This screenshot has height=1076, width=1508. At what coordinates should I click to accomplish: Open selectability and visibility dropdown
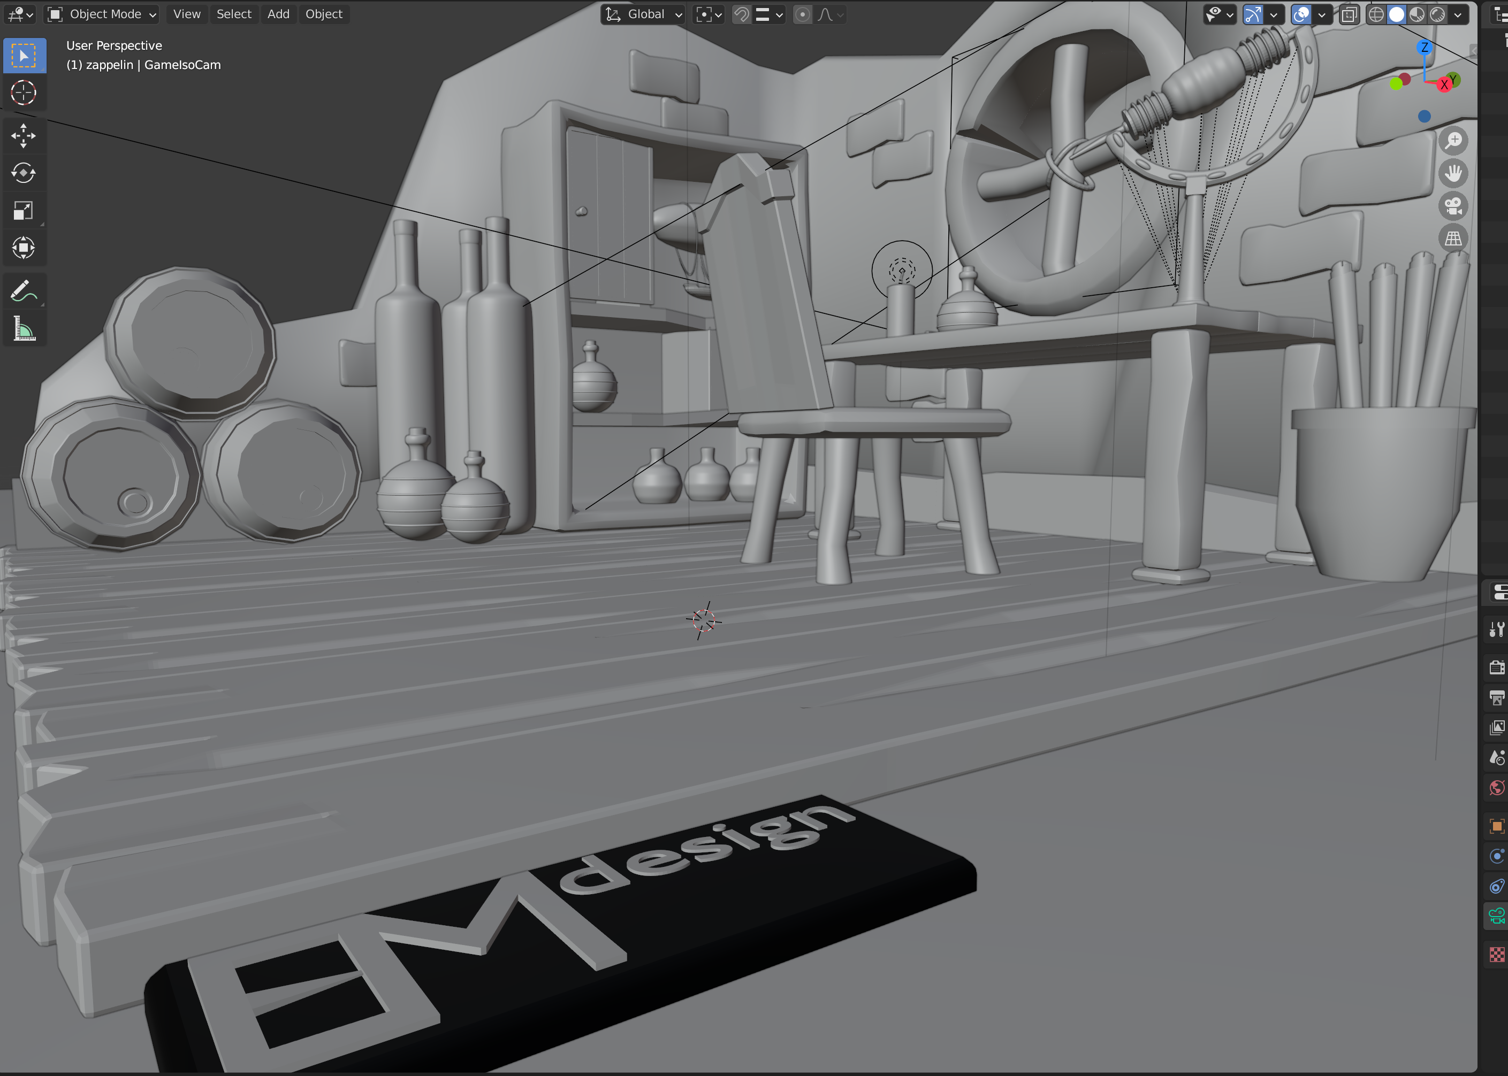tap(1219, 14)
